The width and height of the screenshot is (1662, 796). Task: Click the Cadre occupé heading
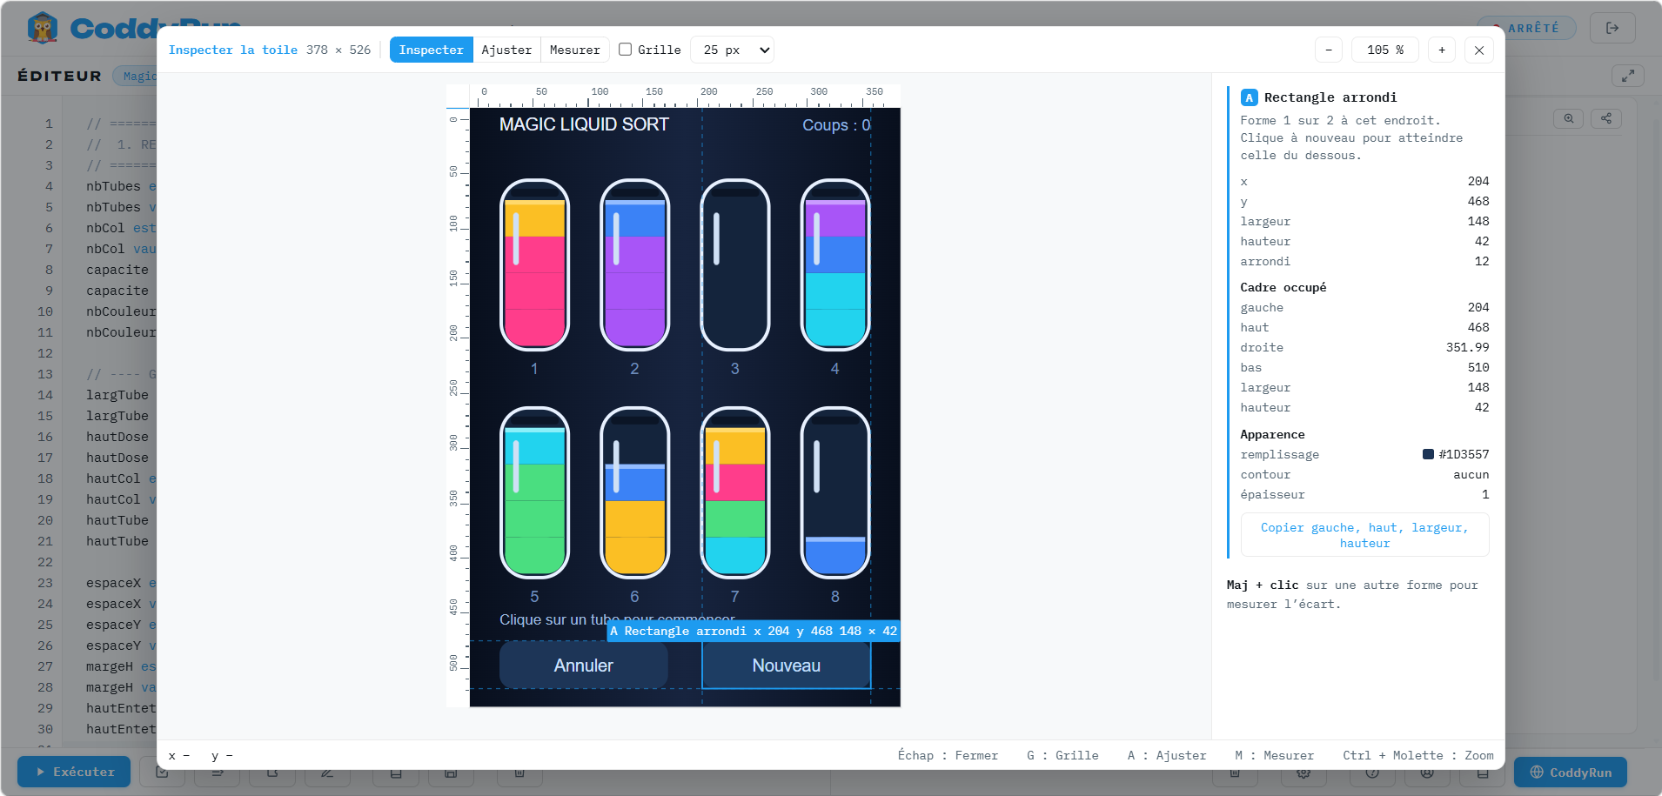pyautogui.click(x=1283, y=287)
